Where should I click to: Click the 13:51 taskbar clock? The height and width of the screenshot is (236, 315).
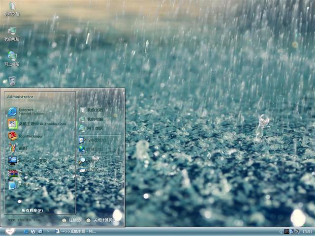point(307,232)
